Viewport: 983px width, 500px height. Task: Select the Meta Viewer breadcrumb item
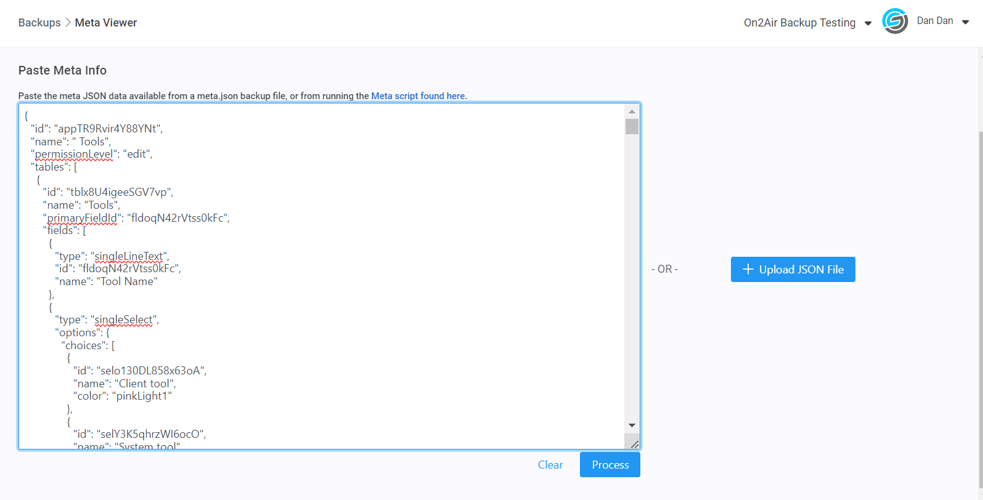point(106,23)
